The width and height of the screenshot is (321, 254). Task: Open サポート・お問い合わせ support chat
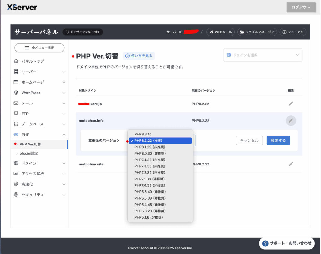tap(287, 243)
